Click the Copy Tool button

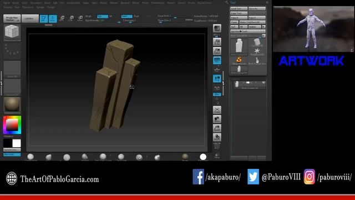(x=239, y=13)
